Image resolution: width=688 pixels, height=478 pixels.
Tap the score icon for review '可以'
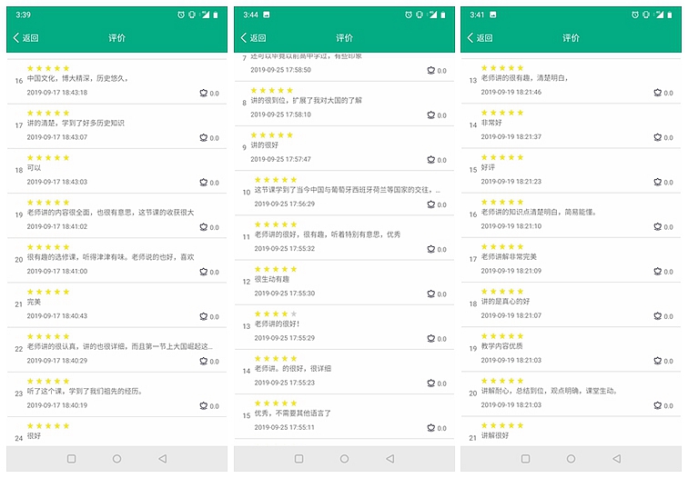coord(204,182)
